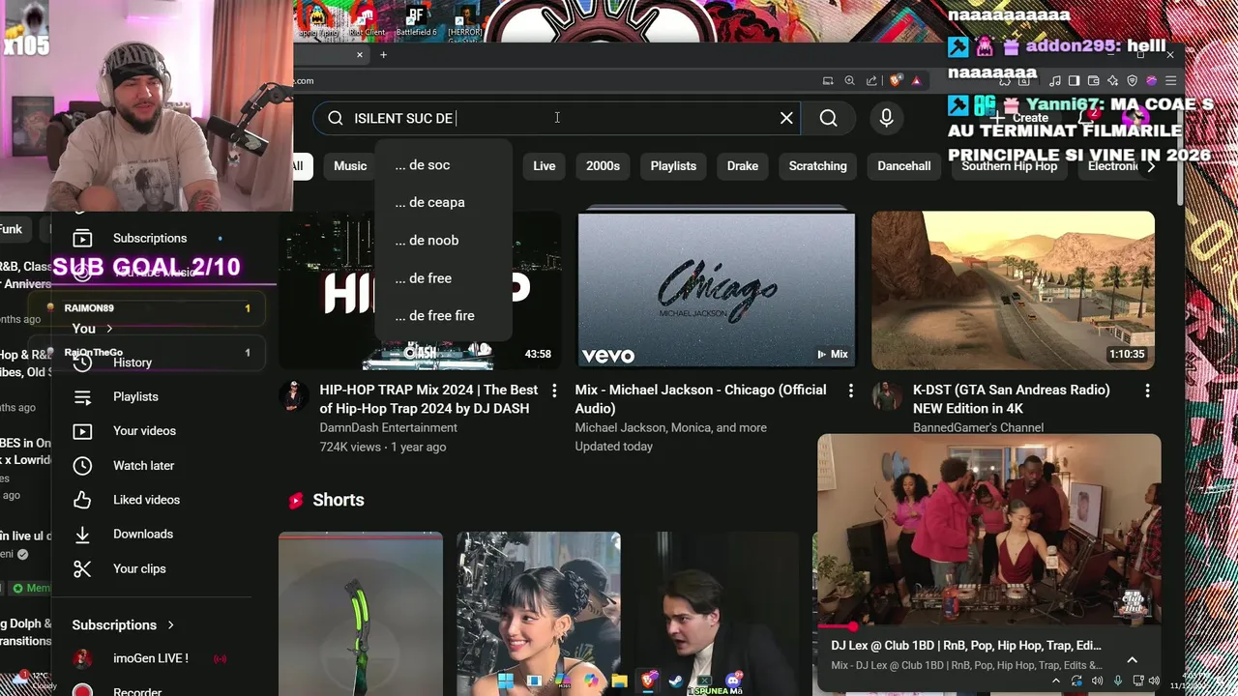Open the K-DST desert road thumbnail
1238x696 pixels.
tap(1013, 290)
